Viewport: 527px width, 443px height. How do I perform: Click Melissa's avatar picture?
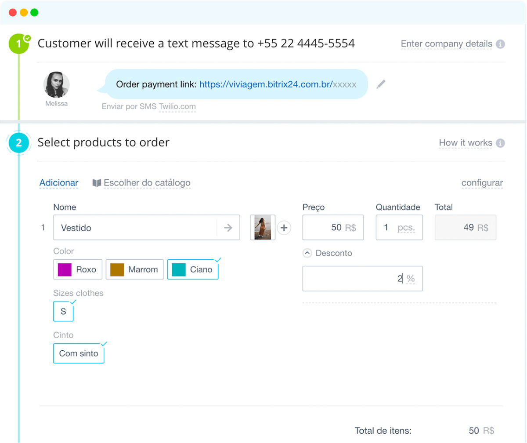pos(56,85)
